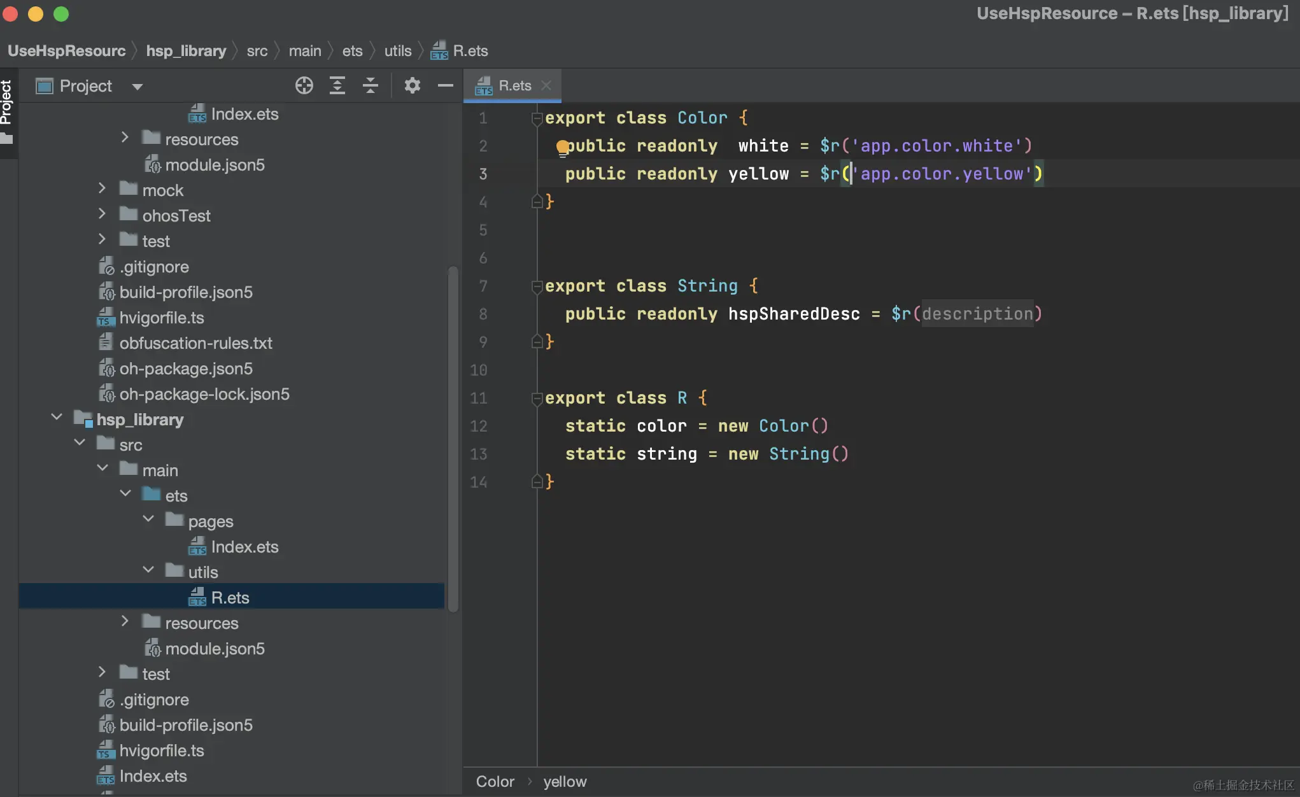Click fold end marker on line 9
Screen dimensions: 1300x797
coord(537,342)
